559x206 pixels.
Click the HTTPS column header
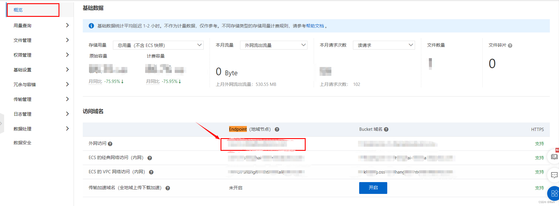tap(537, 130)
